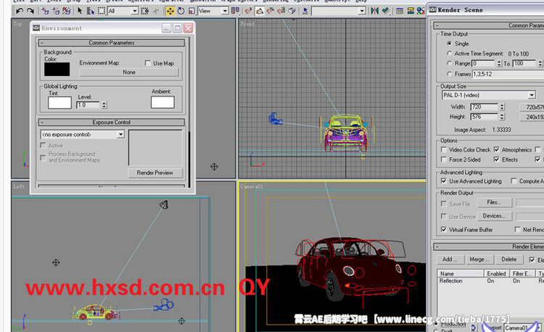Collapse the Exposure Control rollout
The image size is (544, 332).
coord(112,123)
